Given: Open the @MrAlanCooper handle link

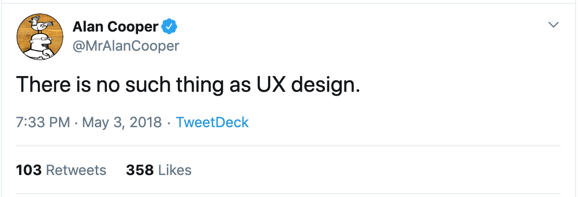Looking at the screenshot, I should click(x=126, y=46).
